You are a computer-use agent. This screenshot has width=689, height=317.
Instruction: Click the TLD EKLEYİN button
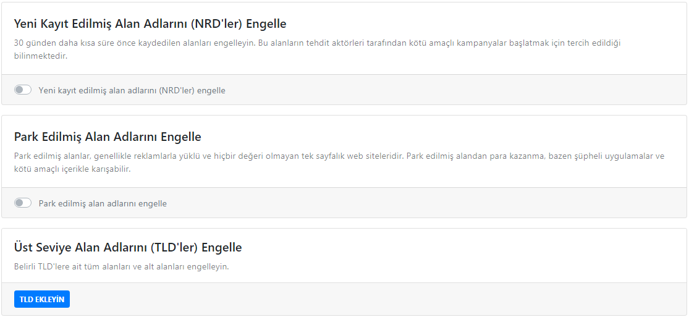pyautogui.click(x=42, y=299)
